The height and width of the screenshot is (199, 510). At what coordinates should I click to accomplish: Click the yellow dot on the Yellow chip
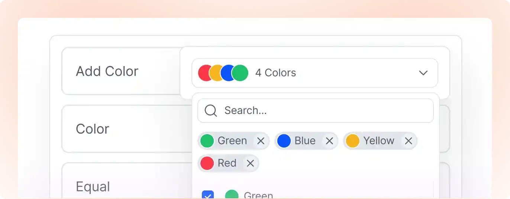[x=352, y=141]
